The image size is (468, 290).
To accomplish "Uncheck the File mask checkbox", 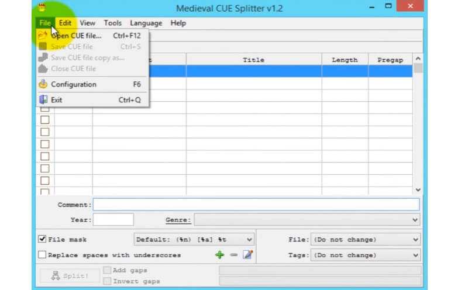I will 42,239.
